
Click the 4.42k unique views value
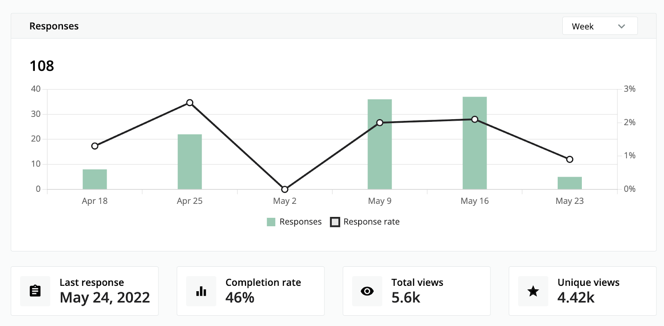pyautogui.click(x=576, y=297)
